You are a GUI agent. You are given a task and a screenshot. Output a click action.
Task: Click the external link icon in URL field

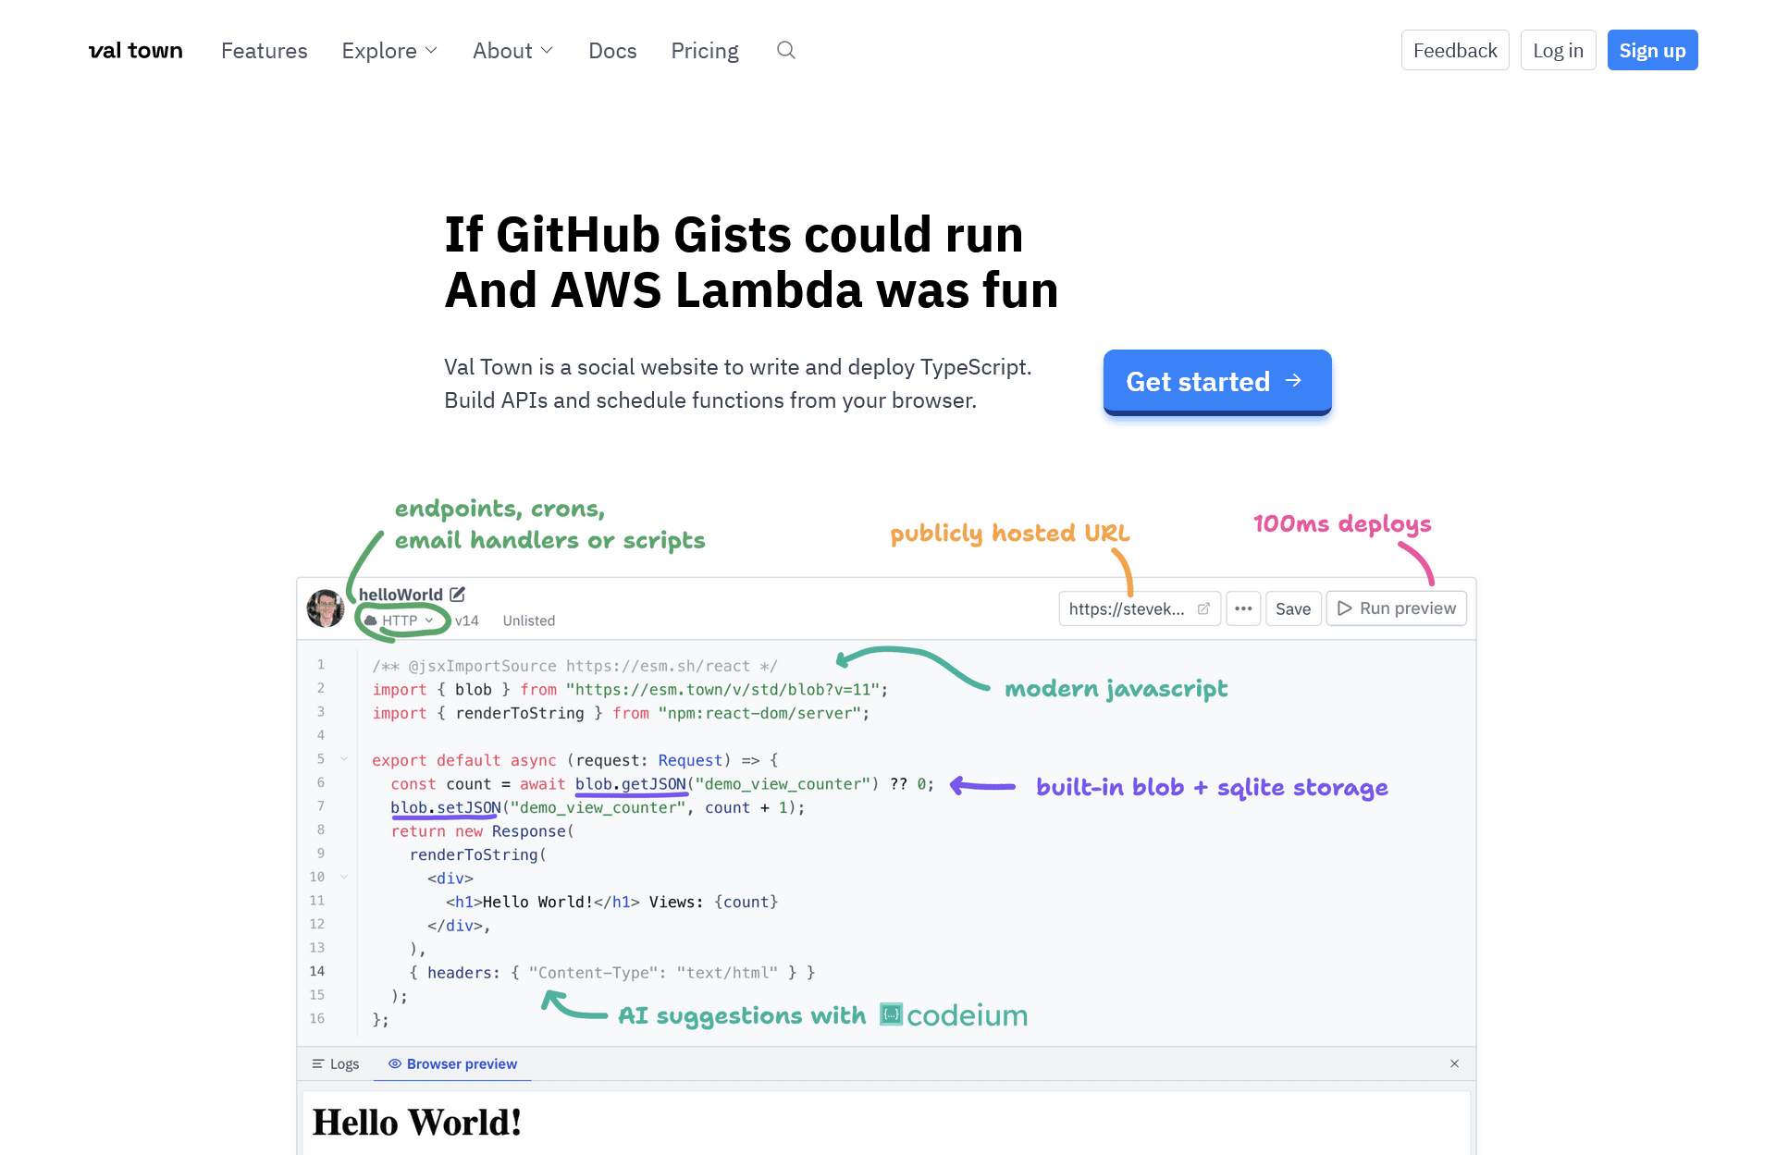pos(1203,608)
